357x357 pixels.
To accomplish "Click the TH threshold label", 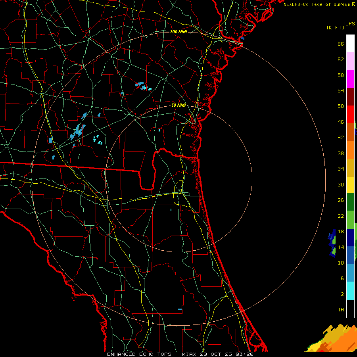I will tap(341, 310).
